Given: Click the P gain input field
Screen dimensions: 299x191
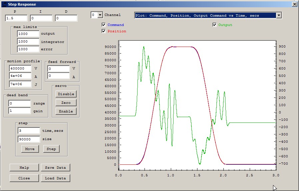Looking at the screenshot, I should [16, 18].
